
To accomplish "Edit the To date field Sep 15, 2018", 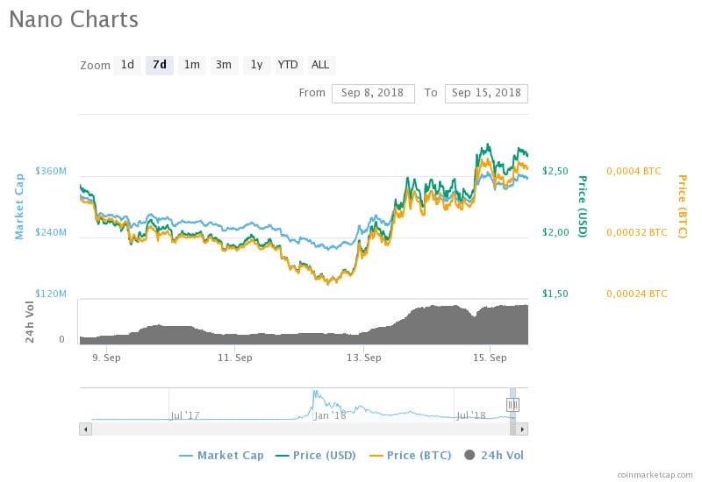I will point(486,93).
